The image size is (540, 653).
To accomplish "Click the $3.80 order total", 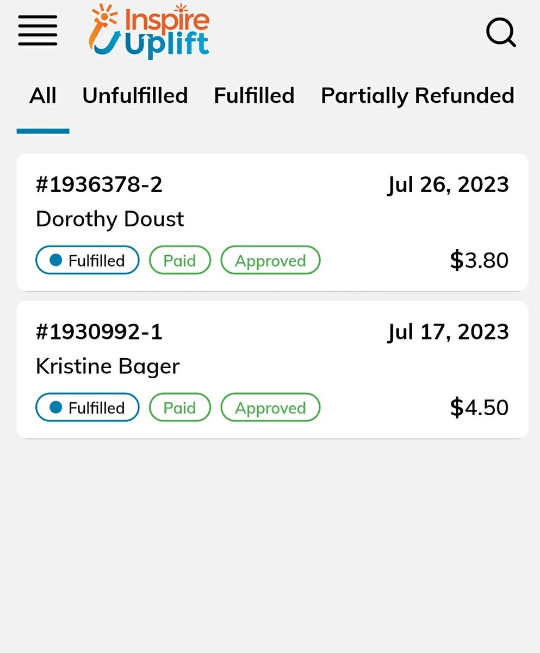I will [x=479, y=260].
